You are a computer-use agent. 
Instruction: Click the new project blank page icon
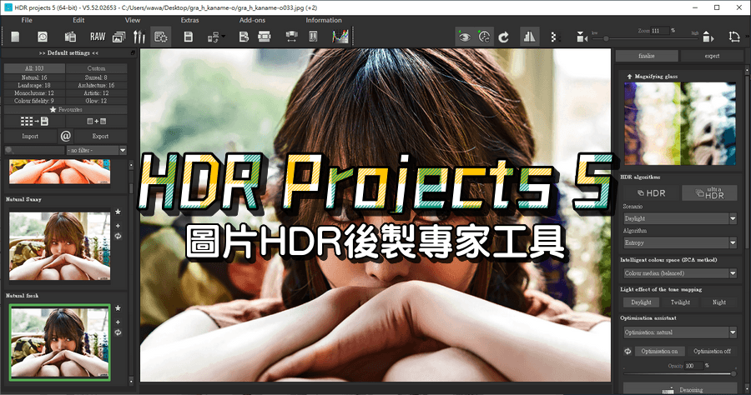[15, 37]
